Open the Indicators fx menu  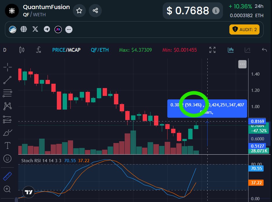coord(38,50)
